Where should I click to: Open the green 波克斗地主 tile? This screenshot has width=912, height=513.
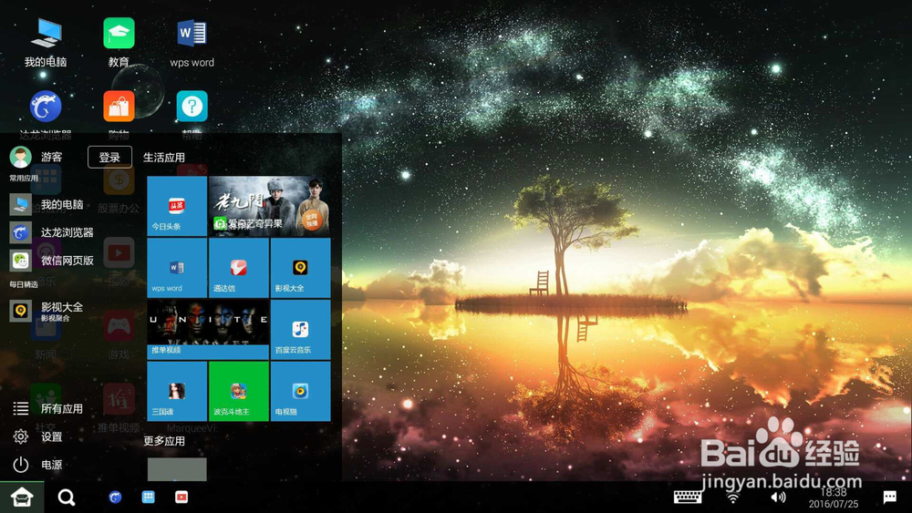(x=238, y=391)
